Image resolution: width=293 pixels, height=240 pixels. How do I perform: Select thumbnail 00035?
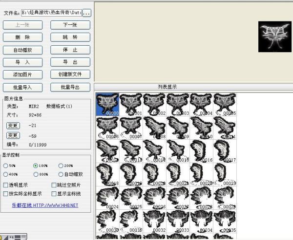coord(225,222)
